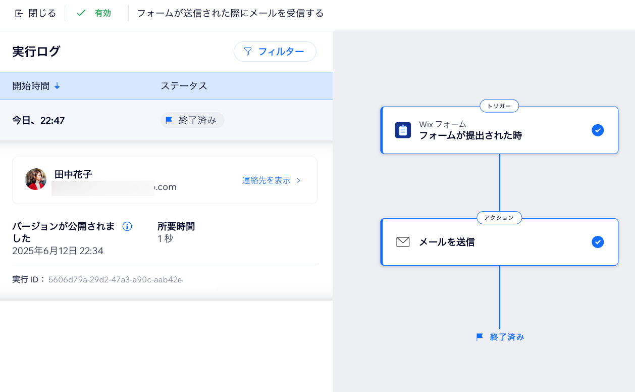Click the funnel icon in フィルター button
Image resolution: width=635 pixels, height=392 pixels.
tap(247, 52)
